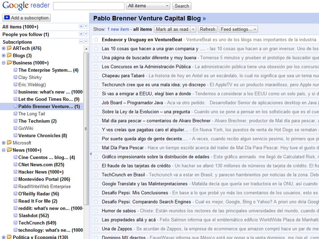Select 'All items (1000+)' in the sidebar
This screenshot has width=319, height=239.
tap(20, 27)
